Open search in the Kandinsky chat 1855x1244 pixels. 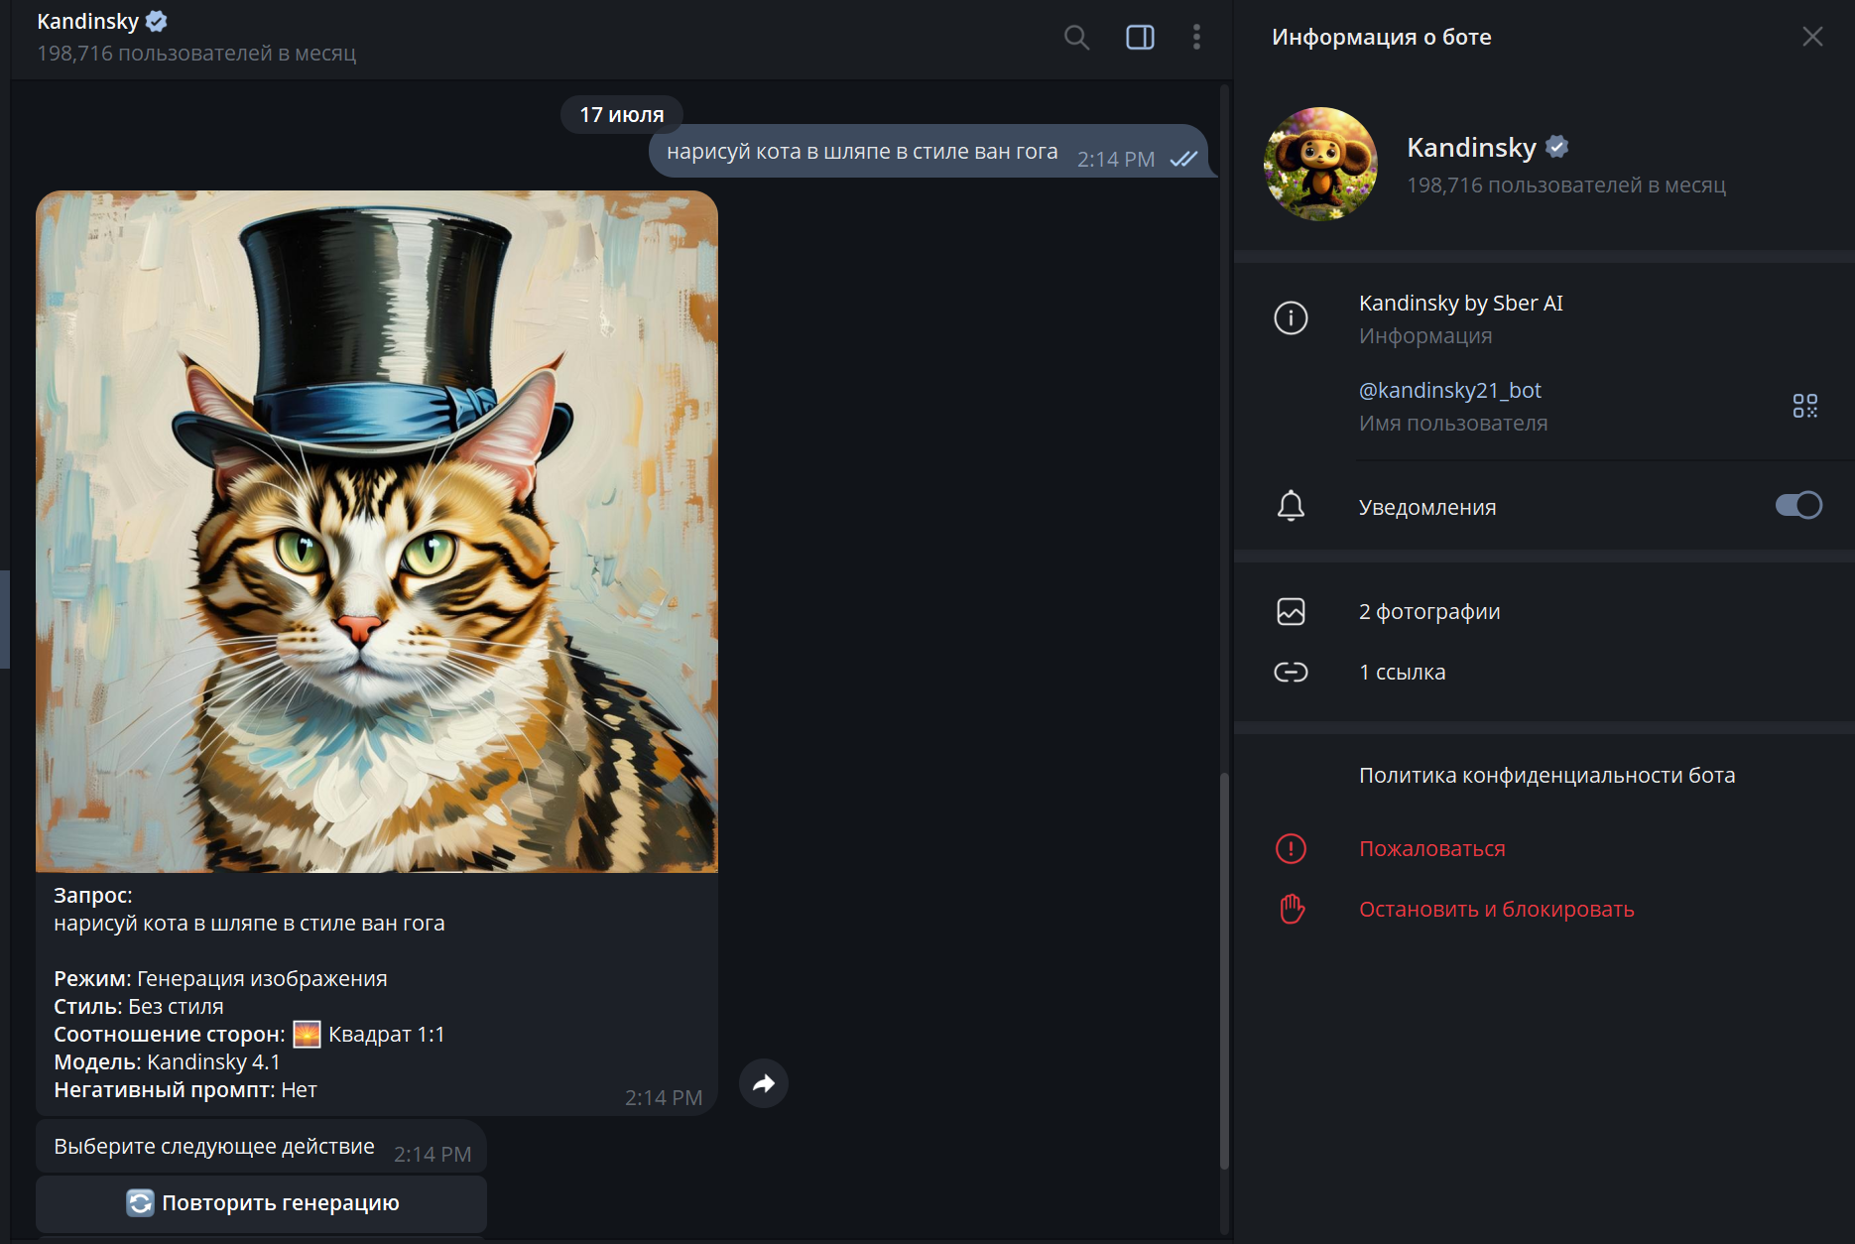point(1076,38)
